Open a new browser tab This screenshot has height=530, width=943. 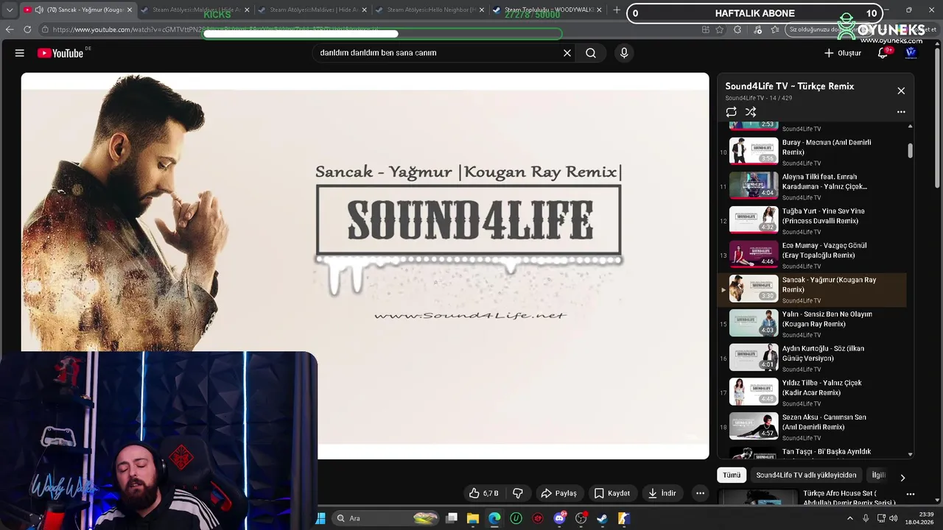pyautogui.click(x=617, y=10)
